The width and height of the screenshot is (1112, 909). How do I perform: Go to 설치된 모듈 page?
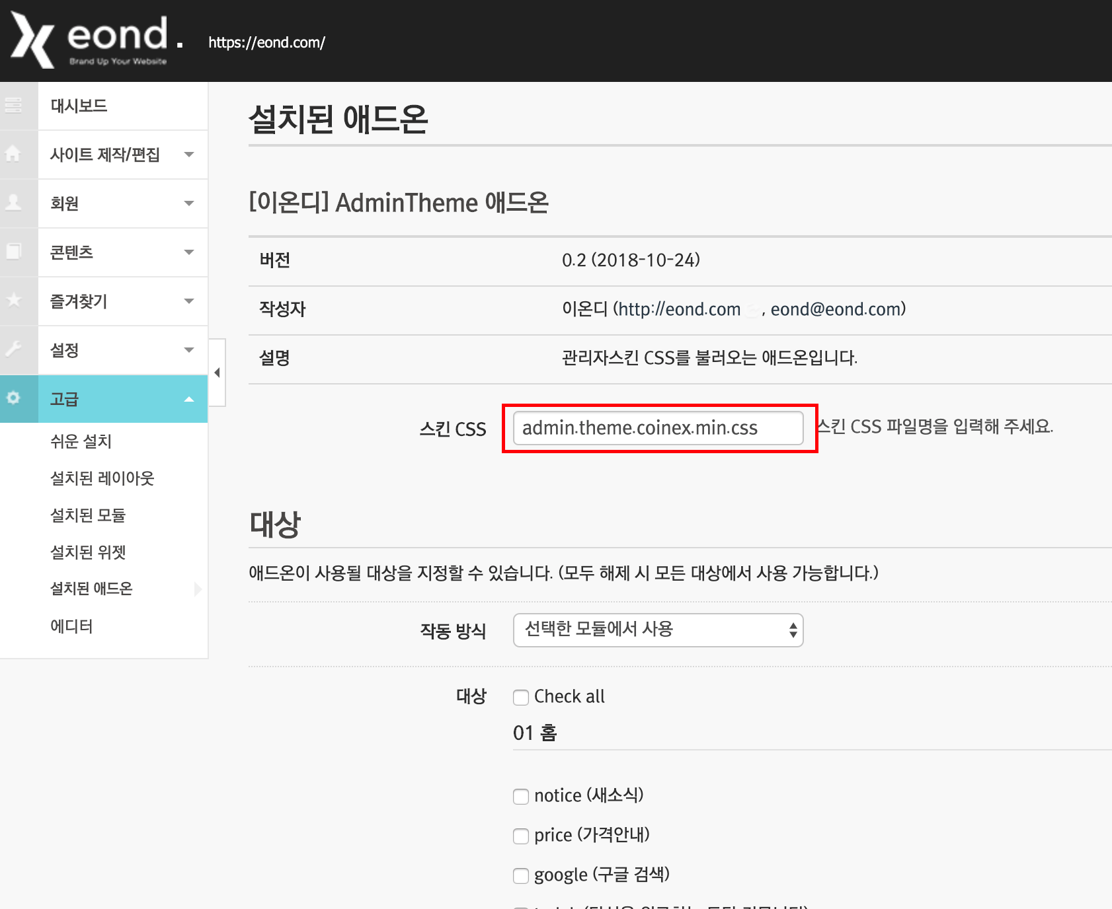pos(88,515)
